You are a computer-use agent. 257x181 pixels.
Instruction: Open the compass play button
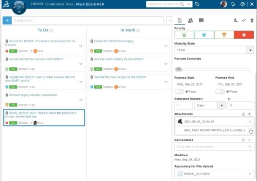click(19, 8)
